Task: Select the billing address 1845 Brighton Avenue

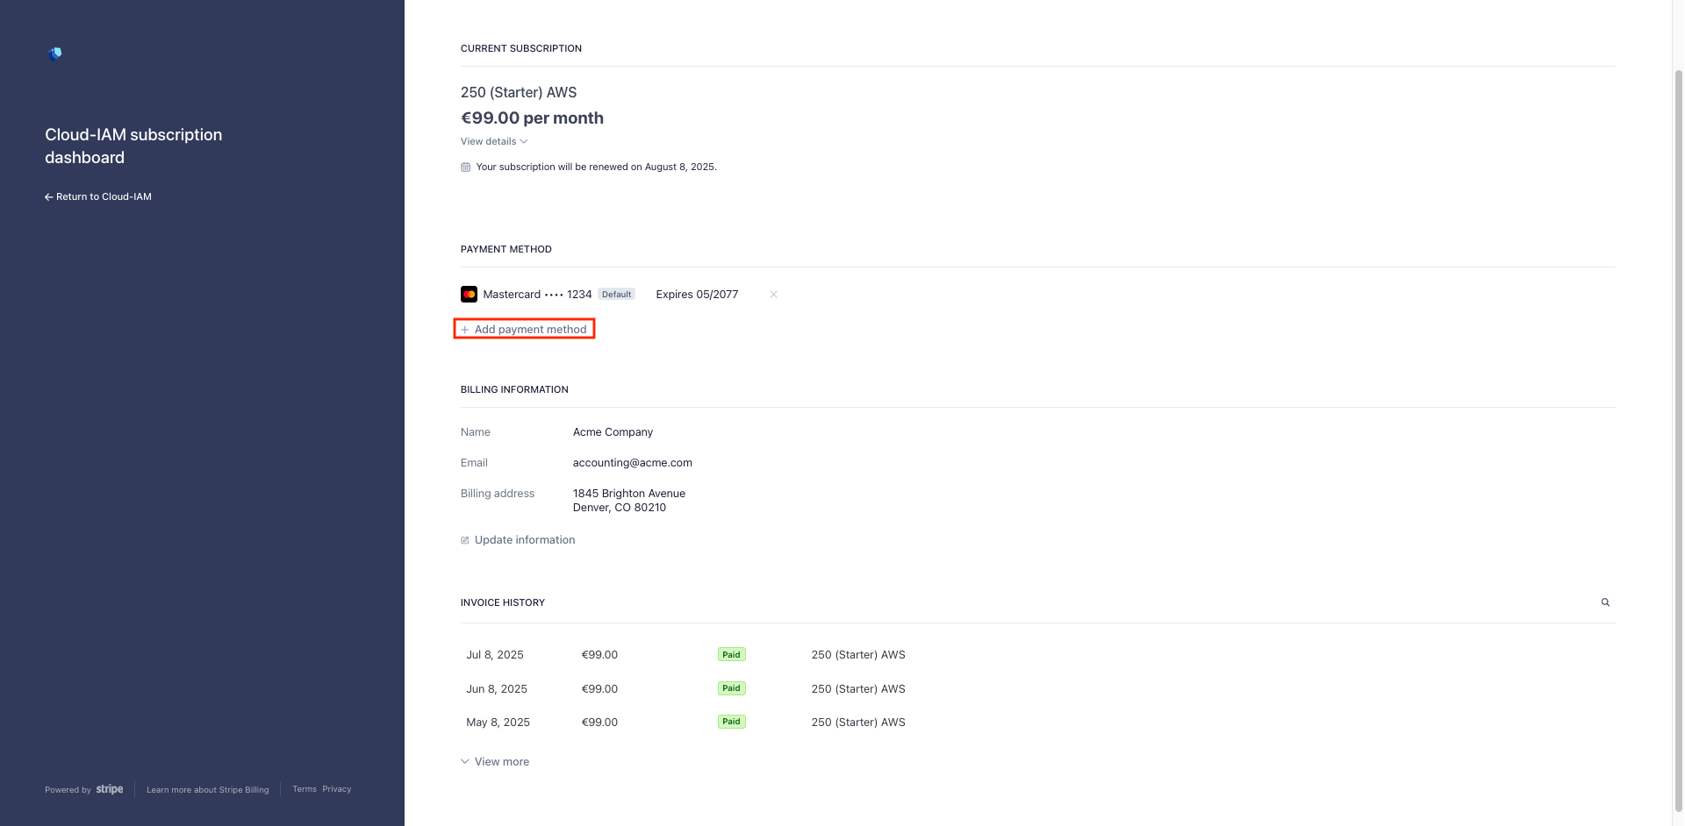Action: (629, 501)
